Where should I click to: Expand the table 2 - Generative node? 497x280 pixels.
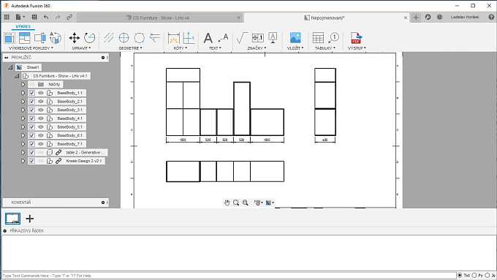pyautogui.click(x=23, y=153)
